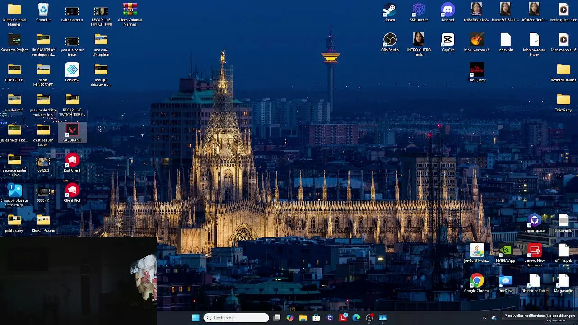This screenshot has height=325, width=578.
Task: Open Microsoft Edge from the taskbar
Action: [x=356, y=318]
